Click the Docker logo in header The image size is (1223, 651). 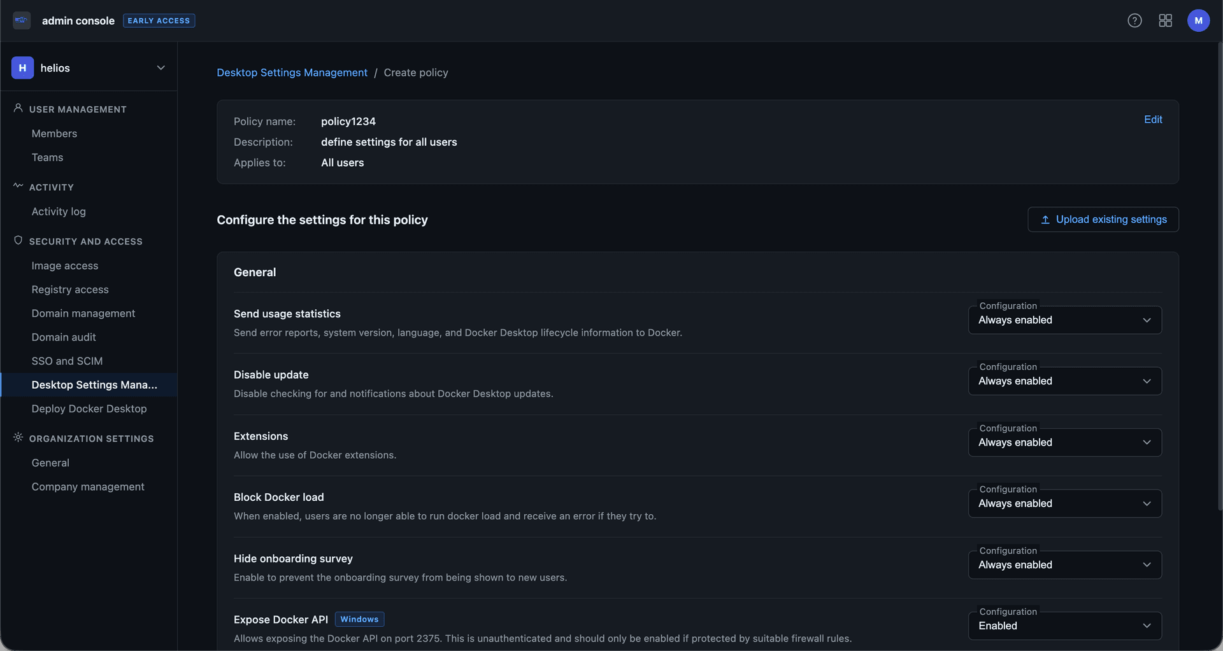coord(22,20)
